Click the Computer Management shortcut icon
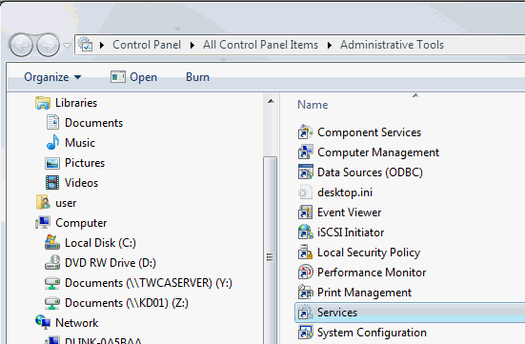This screenshot has height=344, width=525. pyautogui.click(x=305, y=152)
